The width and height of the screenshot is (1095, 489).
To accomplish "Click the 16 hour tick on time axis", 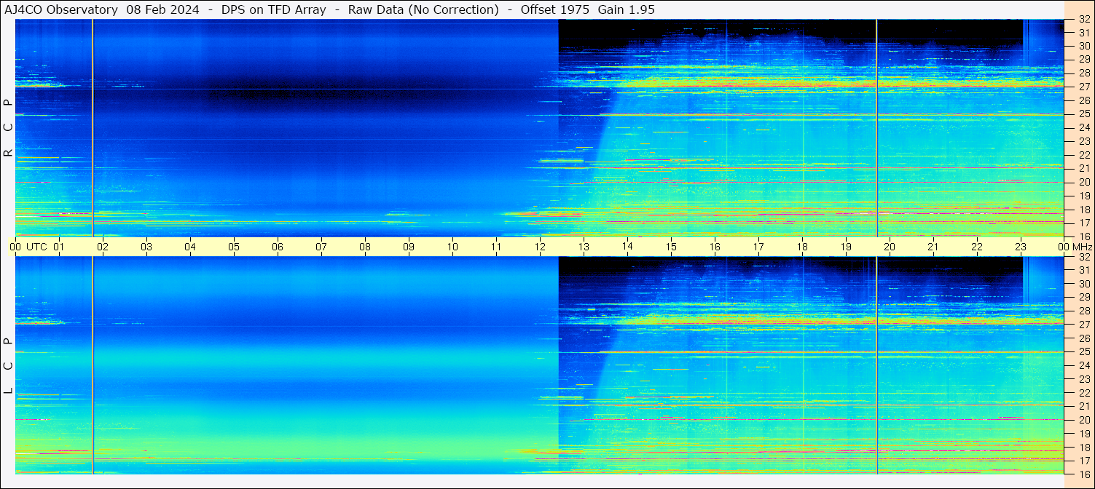I will (715, 247).
